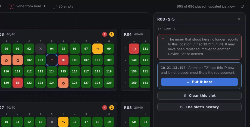
Task: Select miner 150 in rack R04
Action: point(134,71)
